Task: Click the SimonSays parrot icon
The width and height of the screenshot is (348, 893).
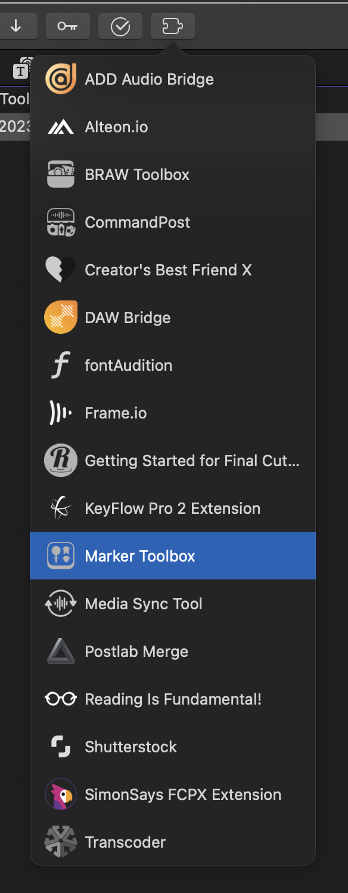Action: (x=61, y=795)
